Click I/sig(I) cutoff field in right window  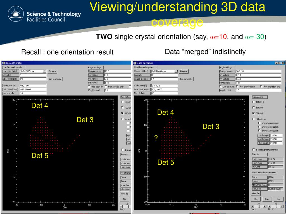click(258, 91)
